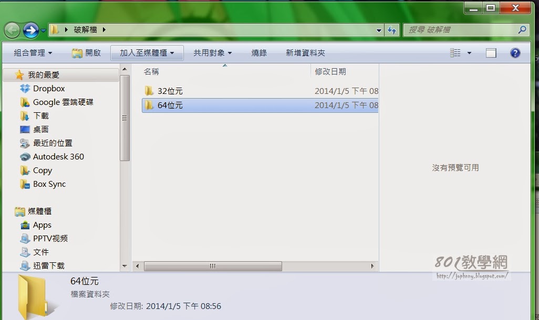Click the 桌面 monitor icon
The image size is (539, 320).
pos(25,130)
